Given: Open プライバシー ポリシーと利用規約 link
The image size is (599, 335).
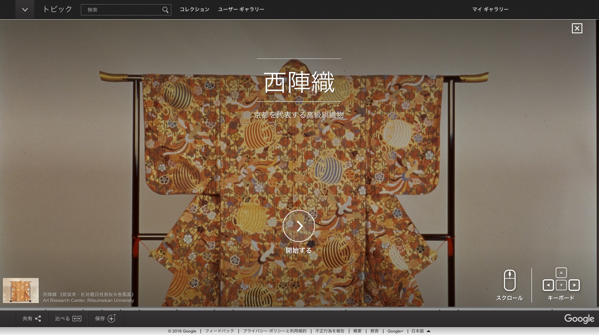Looking at the screenshot, I should pyautogui.click(x=275, y=331).
